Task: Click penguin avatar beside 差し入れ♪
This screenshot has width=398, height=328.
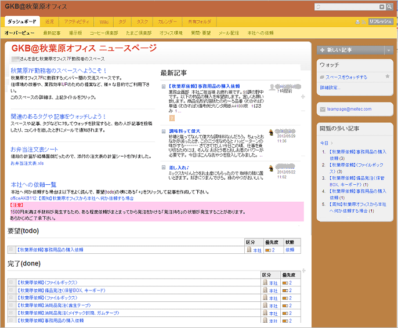Action: (271, 168)
